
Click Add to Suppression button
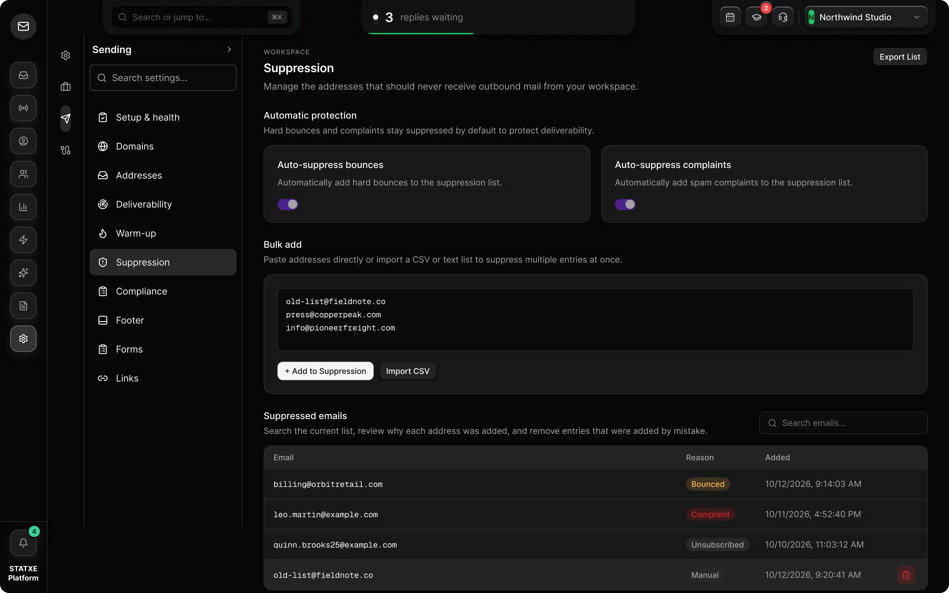click(325, 371)
